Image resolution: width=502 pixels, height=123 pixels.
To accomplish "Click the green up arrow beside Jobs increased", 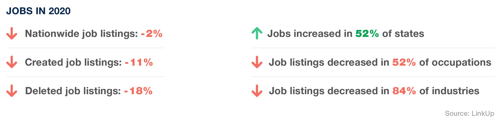I will [x=257, y=33].
